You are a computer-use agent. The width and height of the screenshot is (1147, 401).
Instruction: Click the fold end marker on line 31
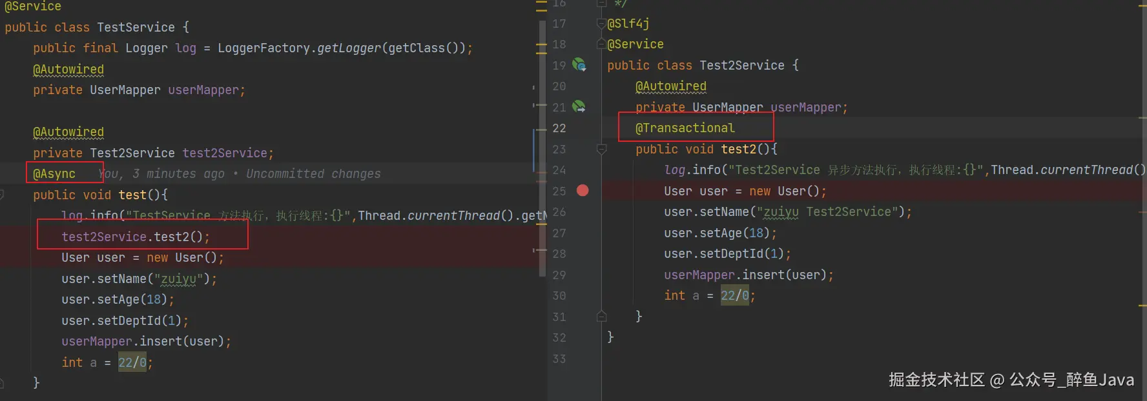tap(601, 317)
